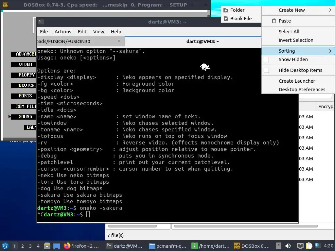The image size is (335, 251).
Task: Open the network monitor tray icon
Action: 300,246
